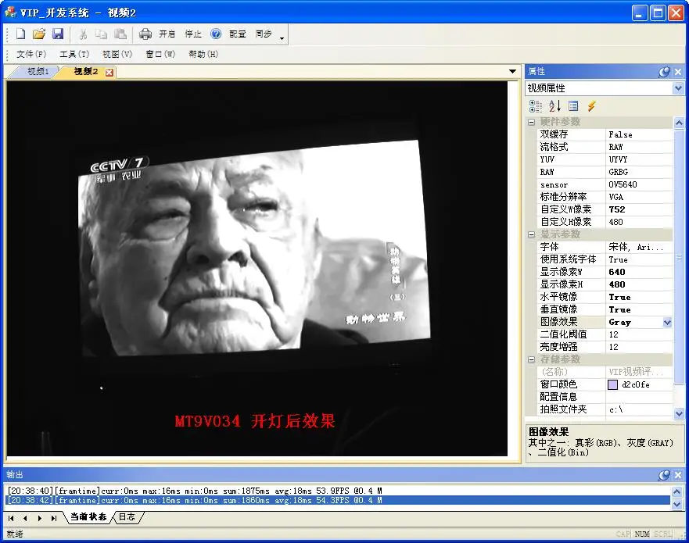
Task: Click the 显示像素W 640 field
Action: coord(640,272)
